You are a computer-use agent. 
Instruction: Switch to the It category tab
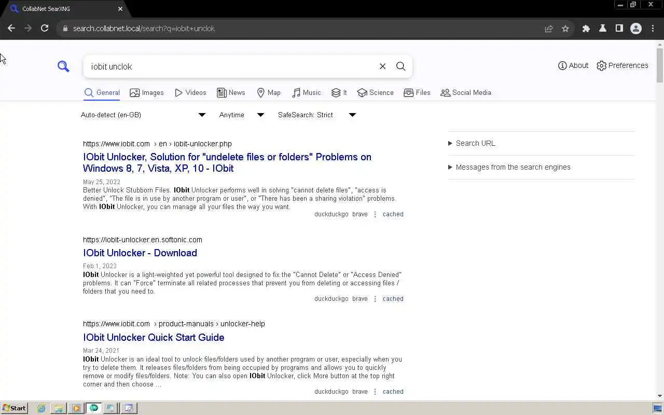[x=339, y=93]
